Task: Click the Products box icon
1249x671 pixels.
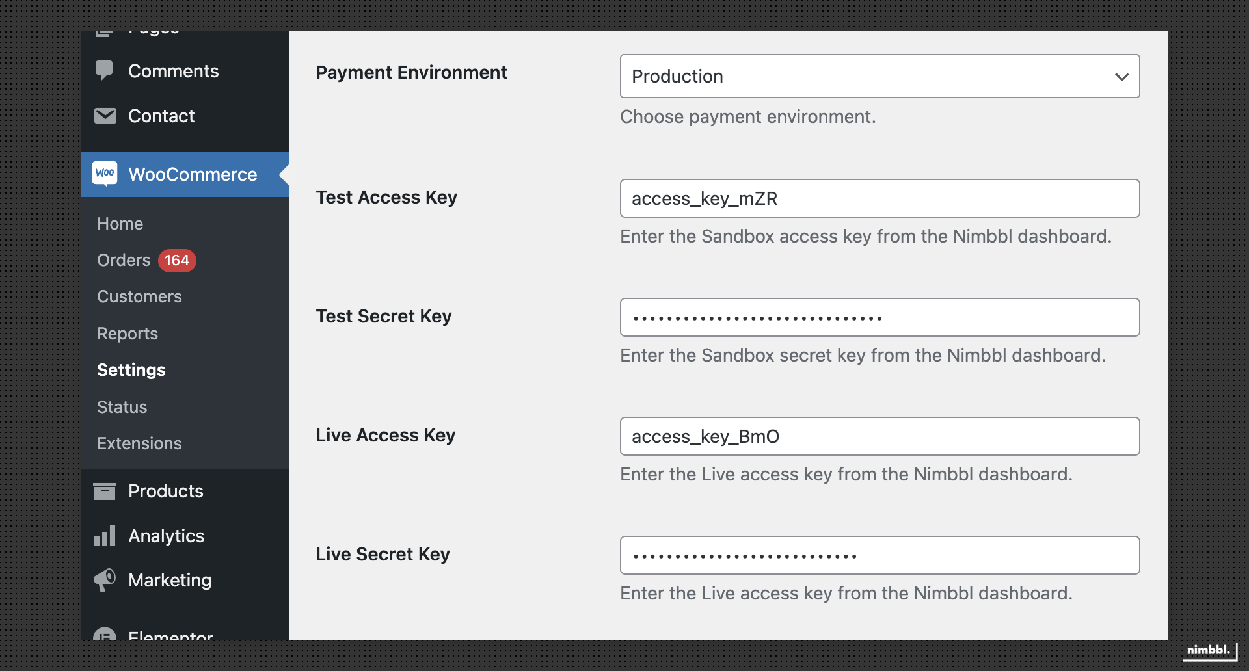Action: point(105,491)
